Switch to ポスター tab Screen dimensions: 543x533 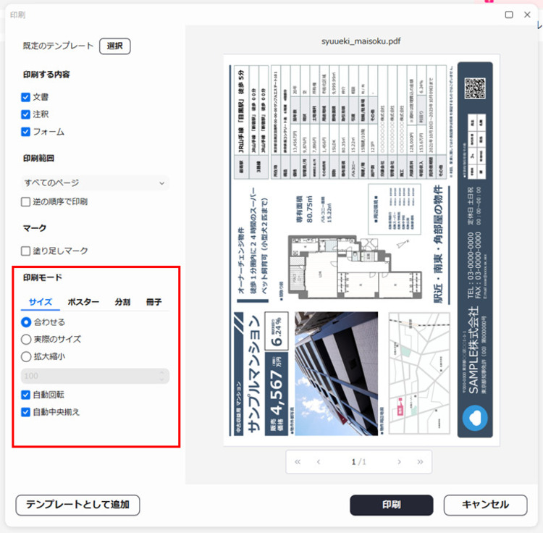coord(83,302)
